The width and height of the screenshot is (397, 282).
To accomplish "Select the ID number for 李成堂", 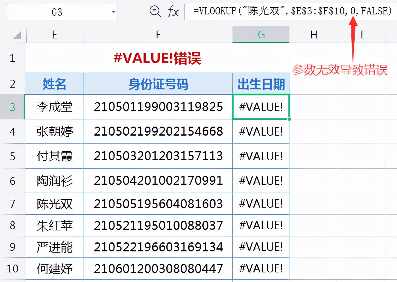I will pos(158,107).
